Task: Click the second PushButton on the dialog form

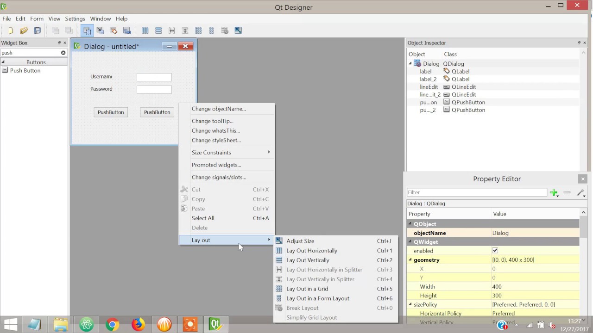Action: pos(157,112)
